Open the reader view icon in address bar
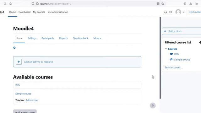Image resolution: width=201 pixels, height=113 pixels. [x=158, y=4]
